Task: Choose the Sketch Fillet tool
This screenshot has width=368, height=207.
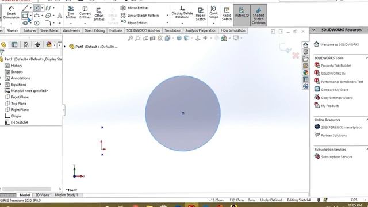Action: point(48,23)
